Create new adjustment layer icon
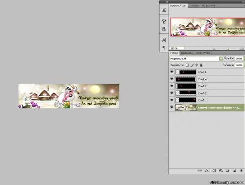 click(220, 171)
